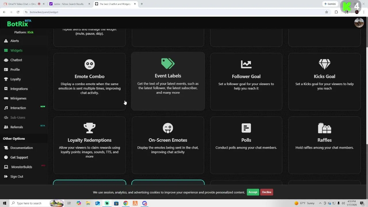
Task: Click the Profile card icon in sidebar
Action: click(x=6, y=70)
